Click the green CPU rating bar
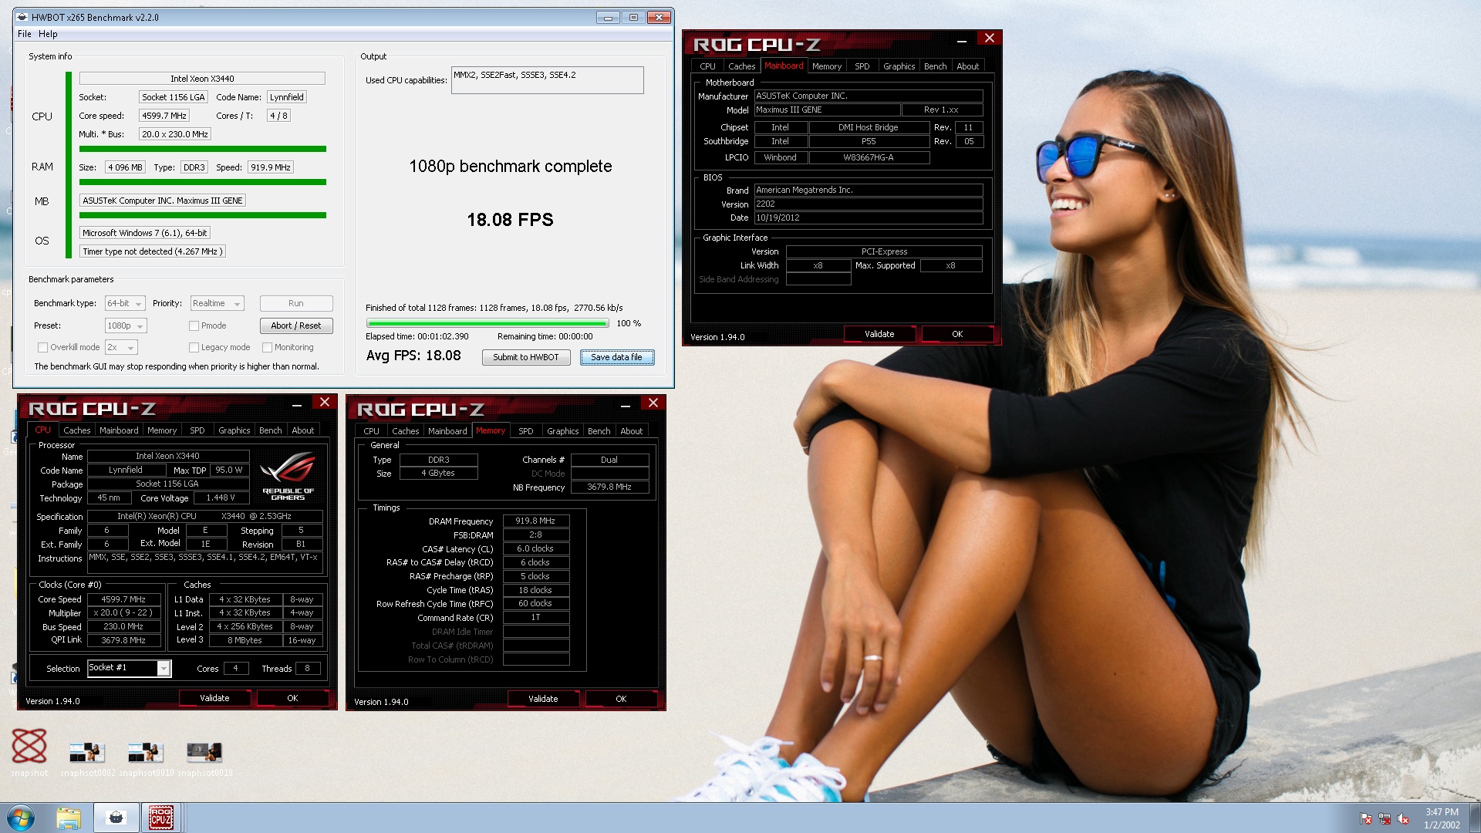This screenshot has height=833, width=1481. (203, 149)
